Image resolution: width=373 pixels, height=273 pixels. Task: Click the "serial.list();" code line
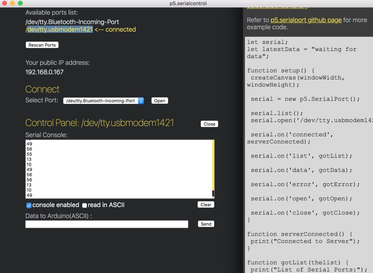tap(277, 113)
